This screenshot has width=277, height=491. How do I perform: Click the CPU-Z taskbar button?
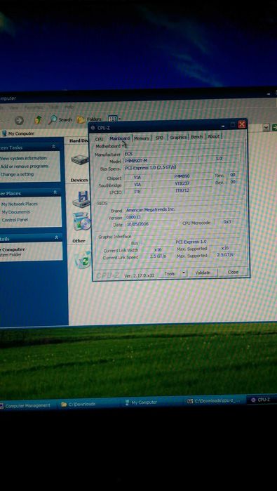(x=262, y=400)
